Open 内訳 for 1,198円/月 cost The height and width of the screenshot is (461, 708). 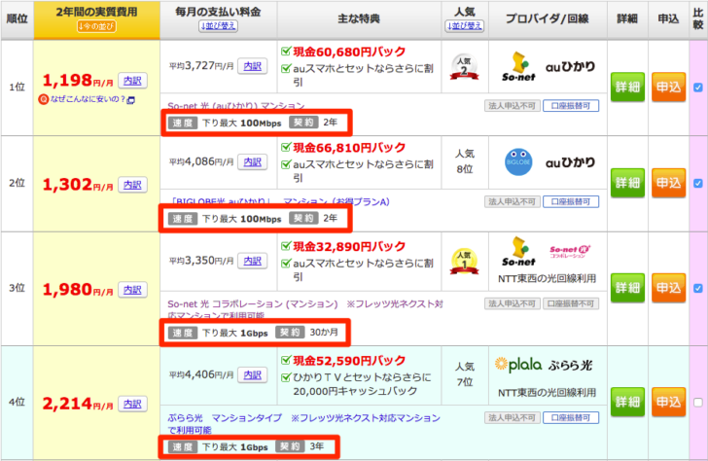tap(132, 81)
